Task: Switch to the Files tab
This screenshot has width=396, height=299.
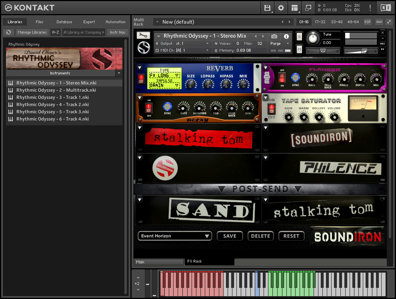Action: click(x=40, y=22)
